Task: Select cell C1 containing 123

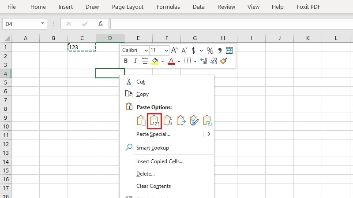Action: click(x=82, y=47)
